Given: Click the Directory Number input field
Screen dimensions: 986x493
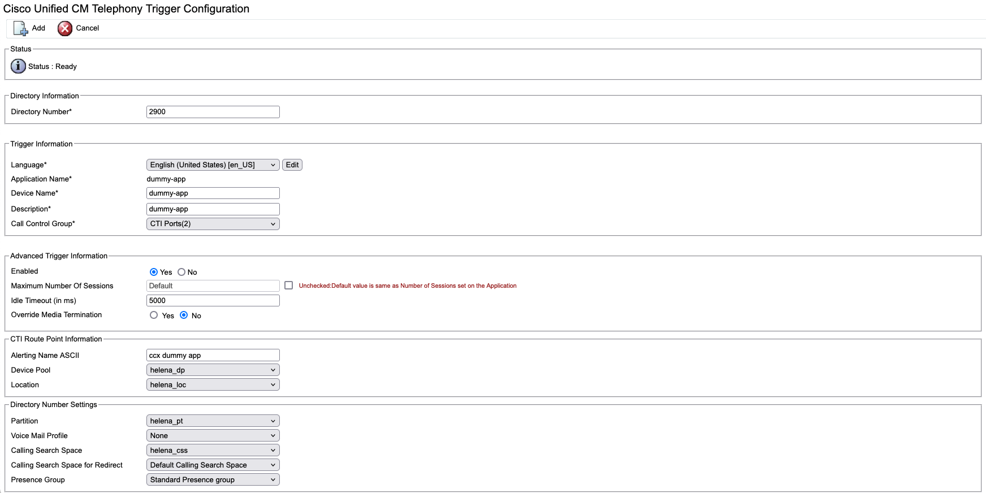Looking at the screenshot, I should pyautogui.click(x=213, y=112).
